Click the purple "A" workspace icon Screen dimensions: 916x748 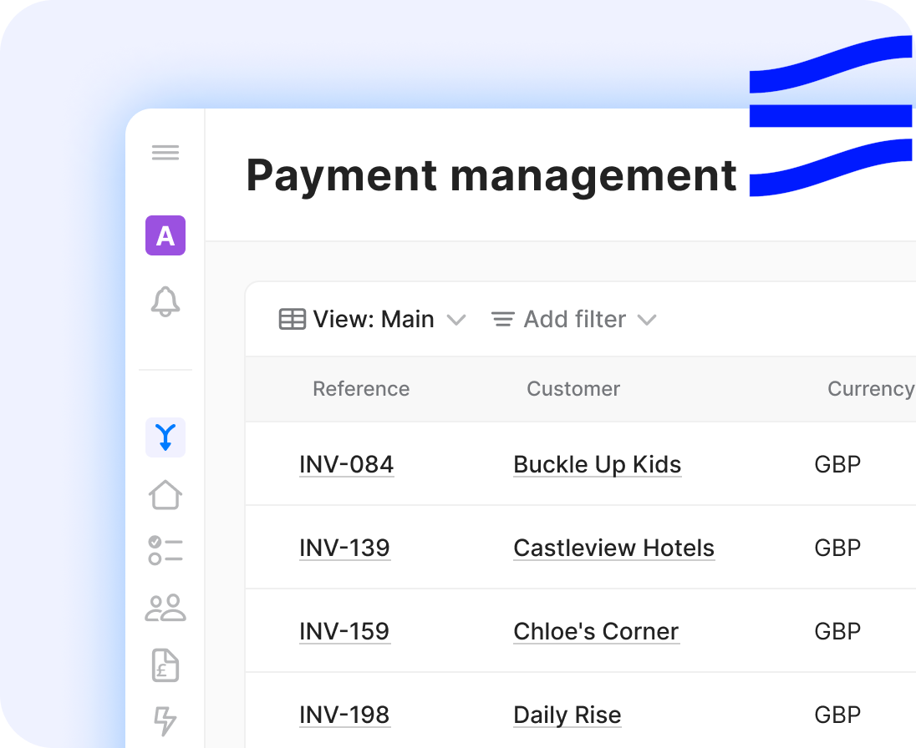165,236
